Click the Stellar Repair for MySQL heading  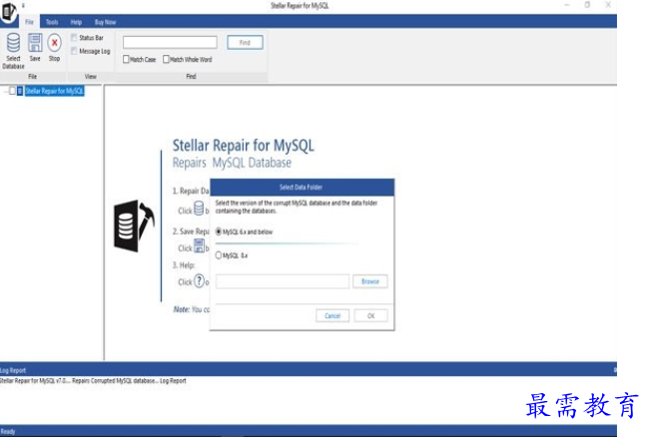click(x=243, y=145)
